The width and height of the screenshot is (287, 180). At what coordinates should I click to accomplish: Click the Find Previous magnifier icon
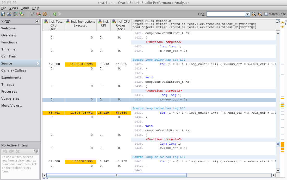[254, 14]
